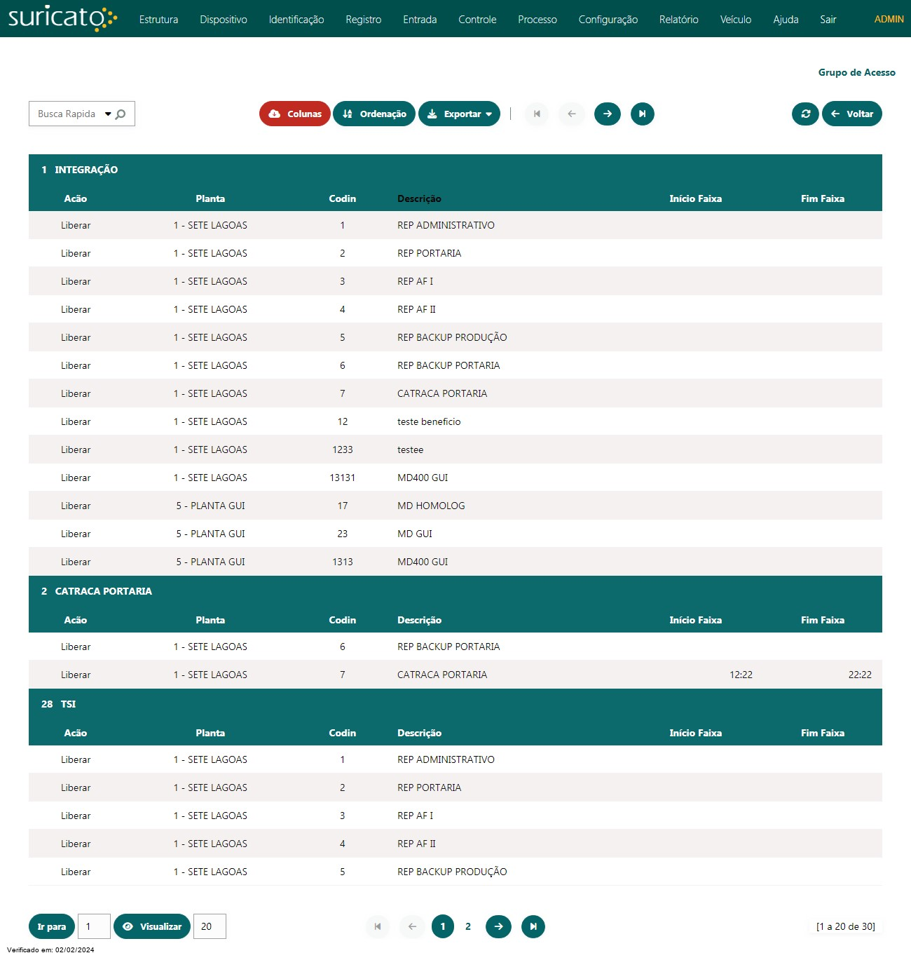Select the testee row
Viewport: 911px width, 960px height.
click(x=455, y=449)
